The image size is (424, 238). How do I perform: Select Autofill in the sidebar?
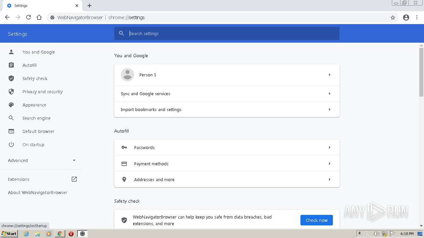coord(29,65)
